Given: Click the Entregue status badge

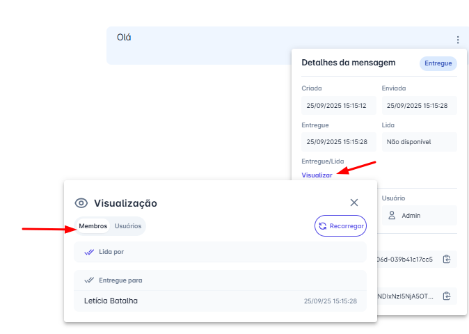Looking at the screenshot, I should (438, 63).
